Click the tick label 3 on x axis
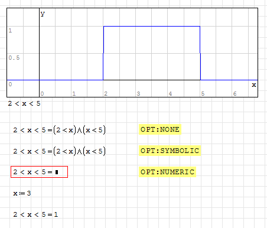 [x=138, y=94]
